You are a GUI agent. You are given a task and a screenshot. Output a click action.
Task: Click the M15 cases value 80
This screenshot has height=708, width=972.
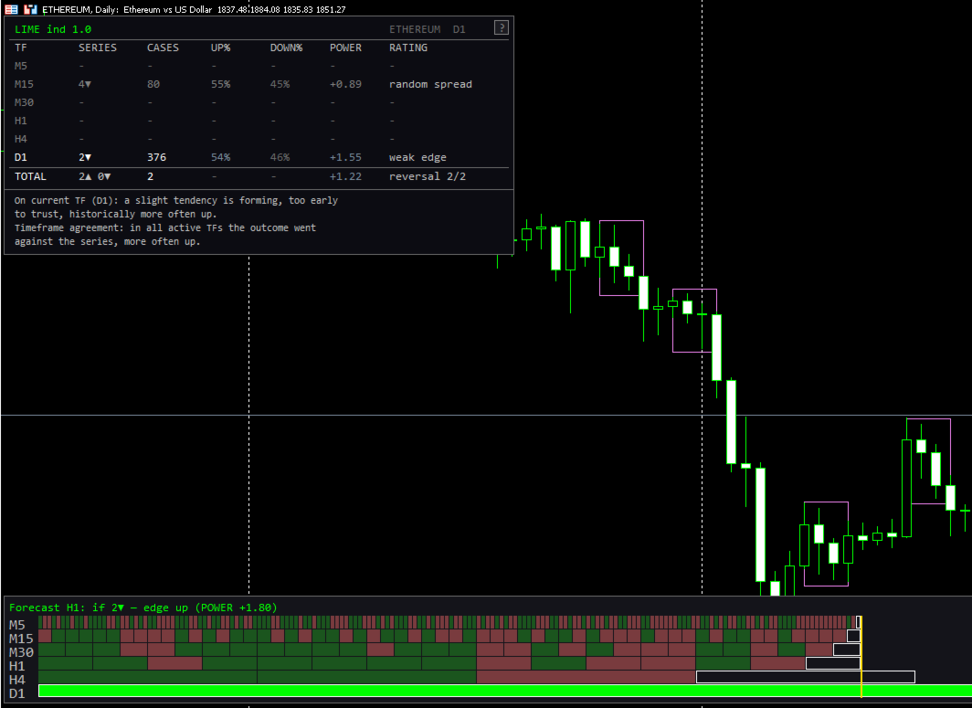[x=153, y=84]
